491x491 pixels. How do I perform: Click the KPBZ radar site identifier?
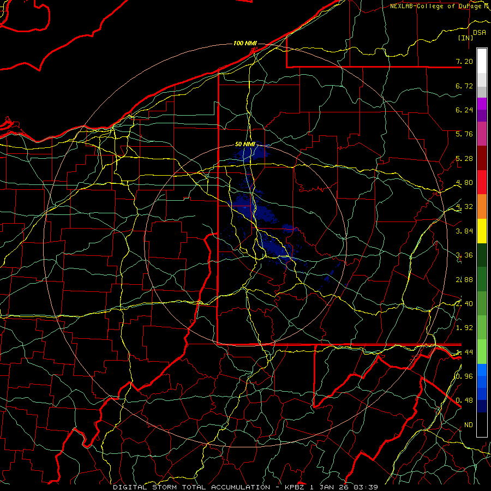pyautogui.click(x=296, y=487)
